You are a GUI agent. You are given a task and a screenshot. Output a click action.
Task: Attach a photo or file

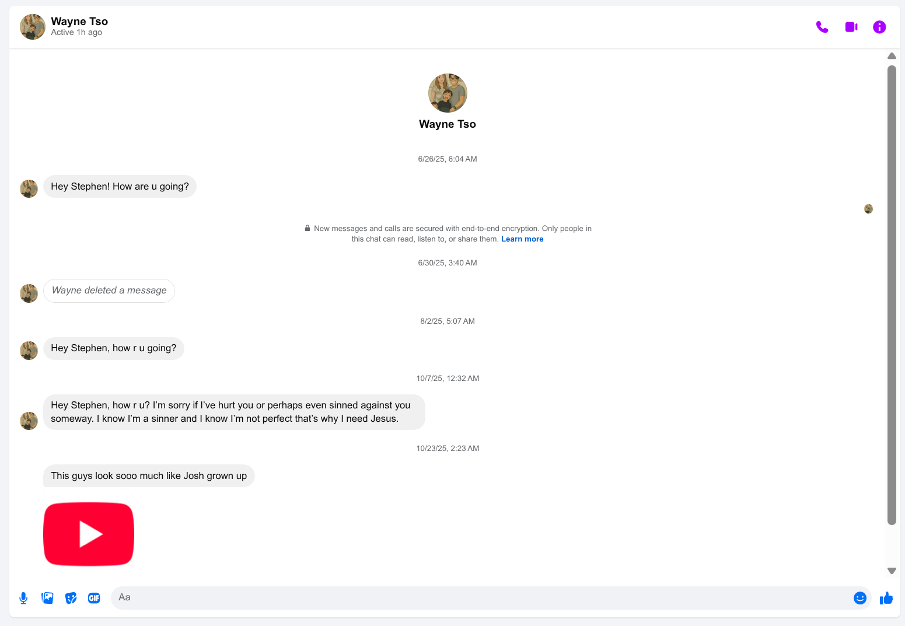tap(47, 598)
